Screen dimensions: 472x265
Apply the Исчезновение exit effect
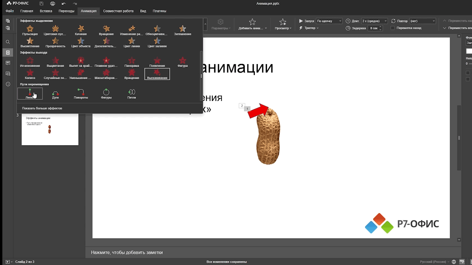[30, 62]
